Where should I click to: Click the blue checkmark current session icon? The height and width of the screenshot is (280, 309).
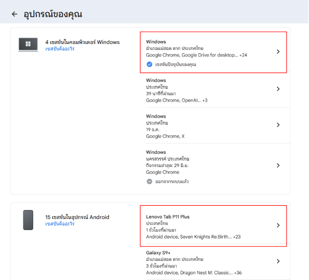pyautogui.click(x=150, y=64)
